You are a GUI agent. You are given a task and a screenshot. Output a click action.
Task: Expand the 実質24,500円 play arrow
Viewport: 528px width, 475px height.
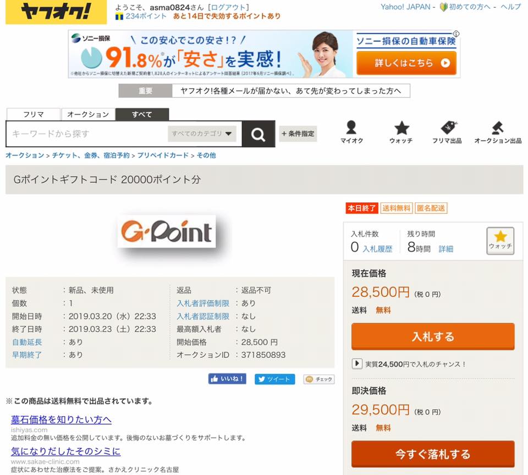356,364
